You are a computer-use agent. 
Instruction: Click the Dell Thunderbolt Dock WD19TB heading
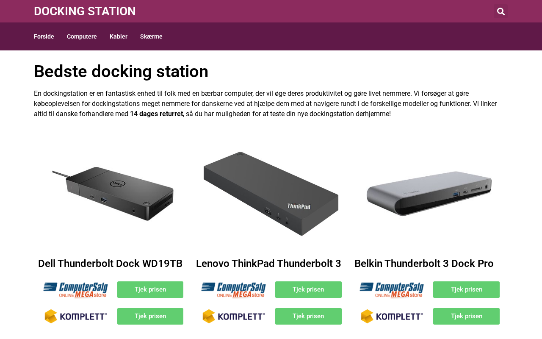tap(110, 264)
